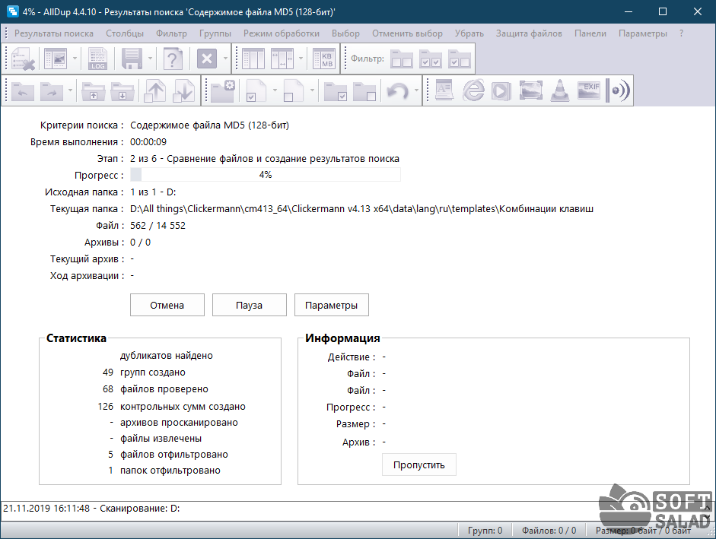
Task: Open the VLC cone icon
Action: click(559, 91)
